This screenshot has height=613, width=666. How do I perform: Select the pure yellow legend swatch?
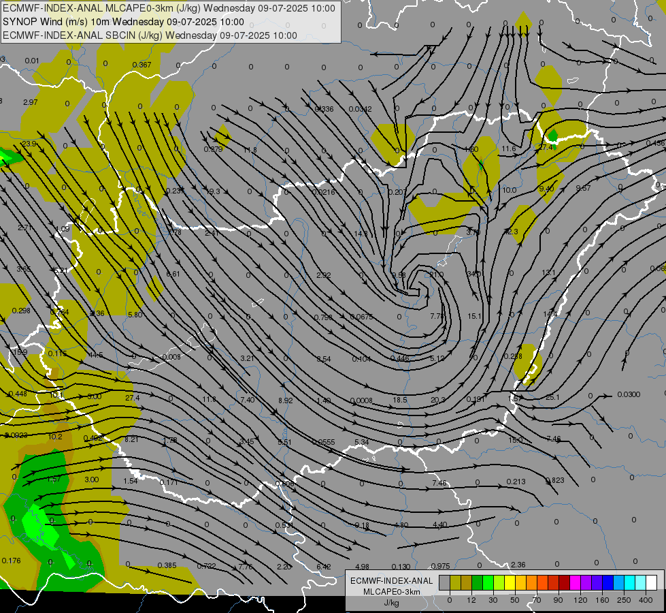(x=510, y=583)
